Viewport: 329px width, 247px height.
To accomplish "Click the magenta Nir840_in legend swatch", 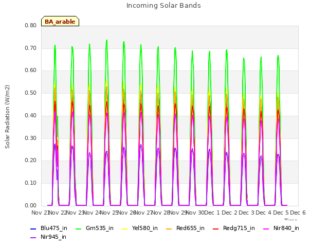I will click(266, 228).
